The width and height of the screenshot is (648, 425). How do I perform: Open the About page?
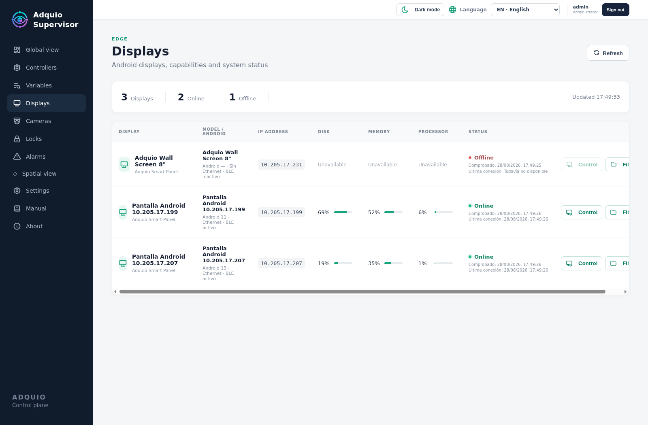click(47, 226)
